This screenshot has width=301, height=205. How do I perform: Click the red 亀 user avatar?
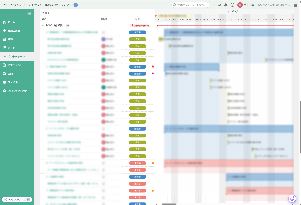(x=240, y=5)
